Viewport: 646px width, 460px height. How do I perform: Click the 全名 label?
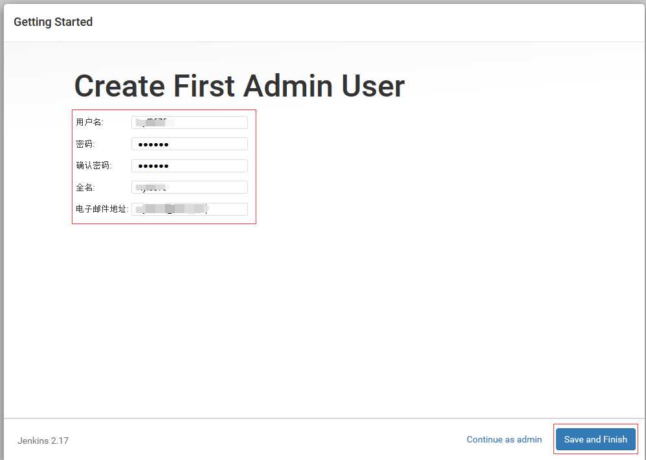click(85, 187)
